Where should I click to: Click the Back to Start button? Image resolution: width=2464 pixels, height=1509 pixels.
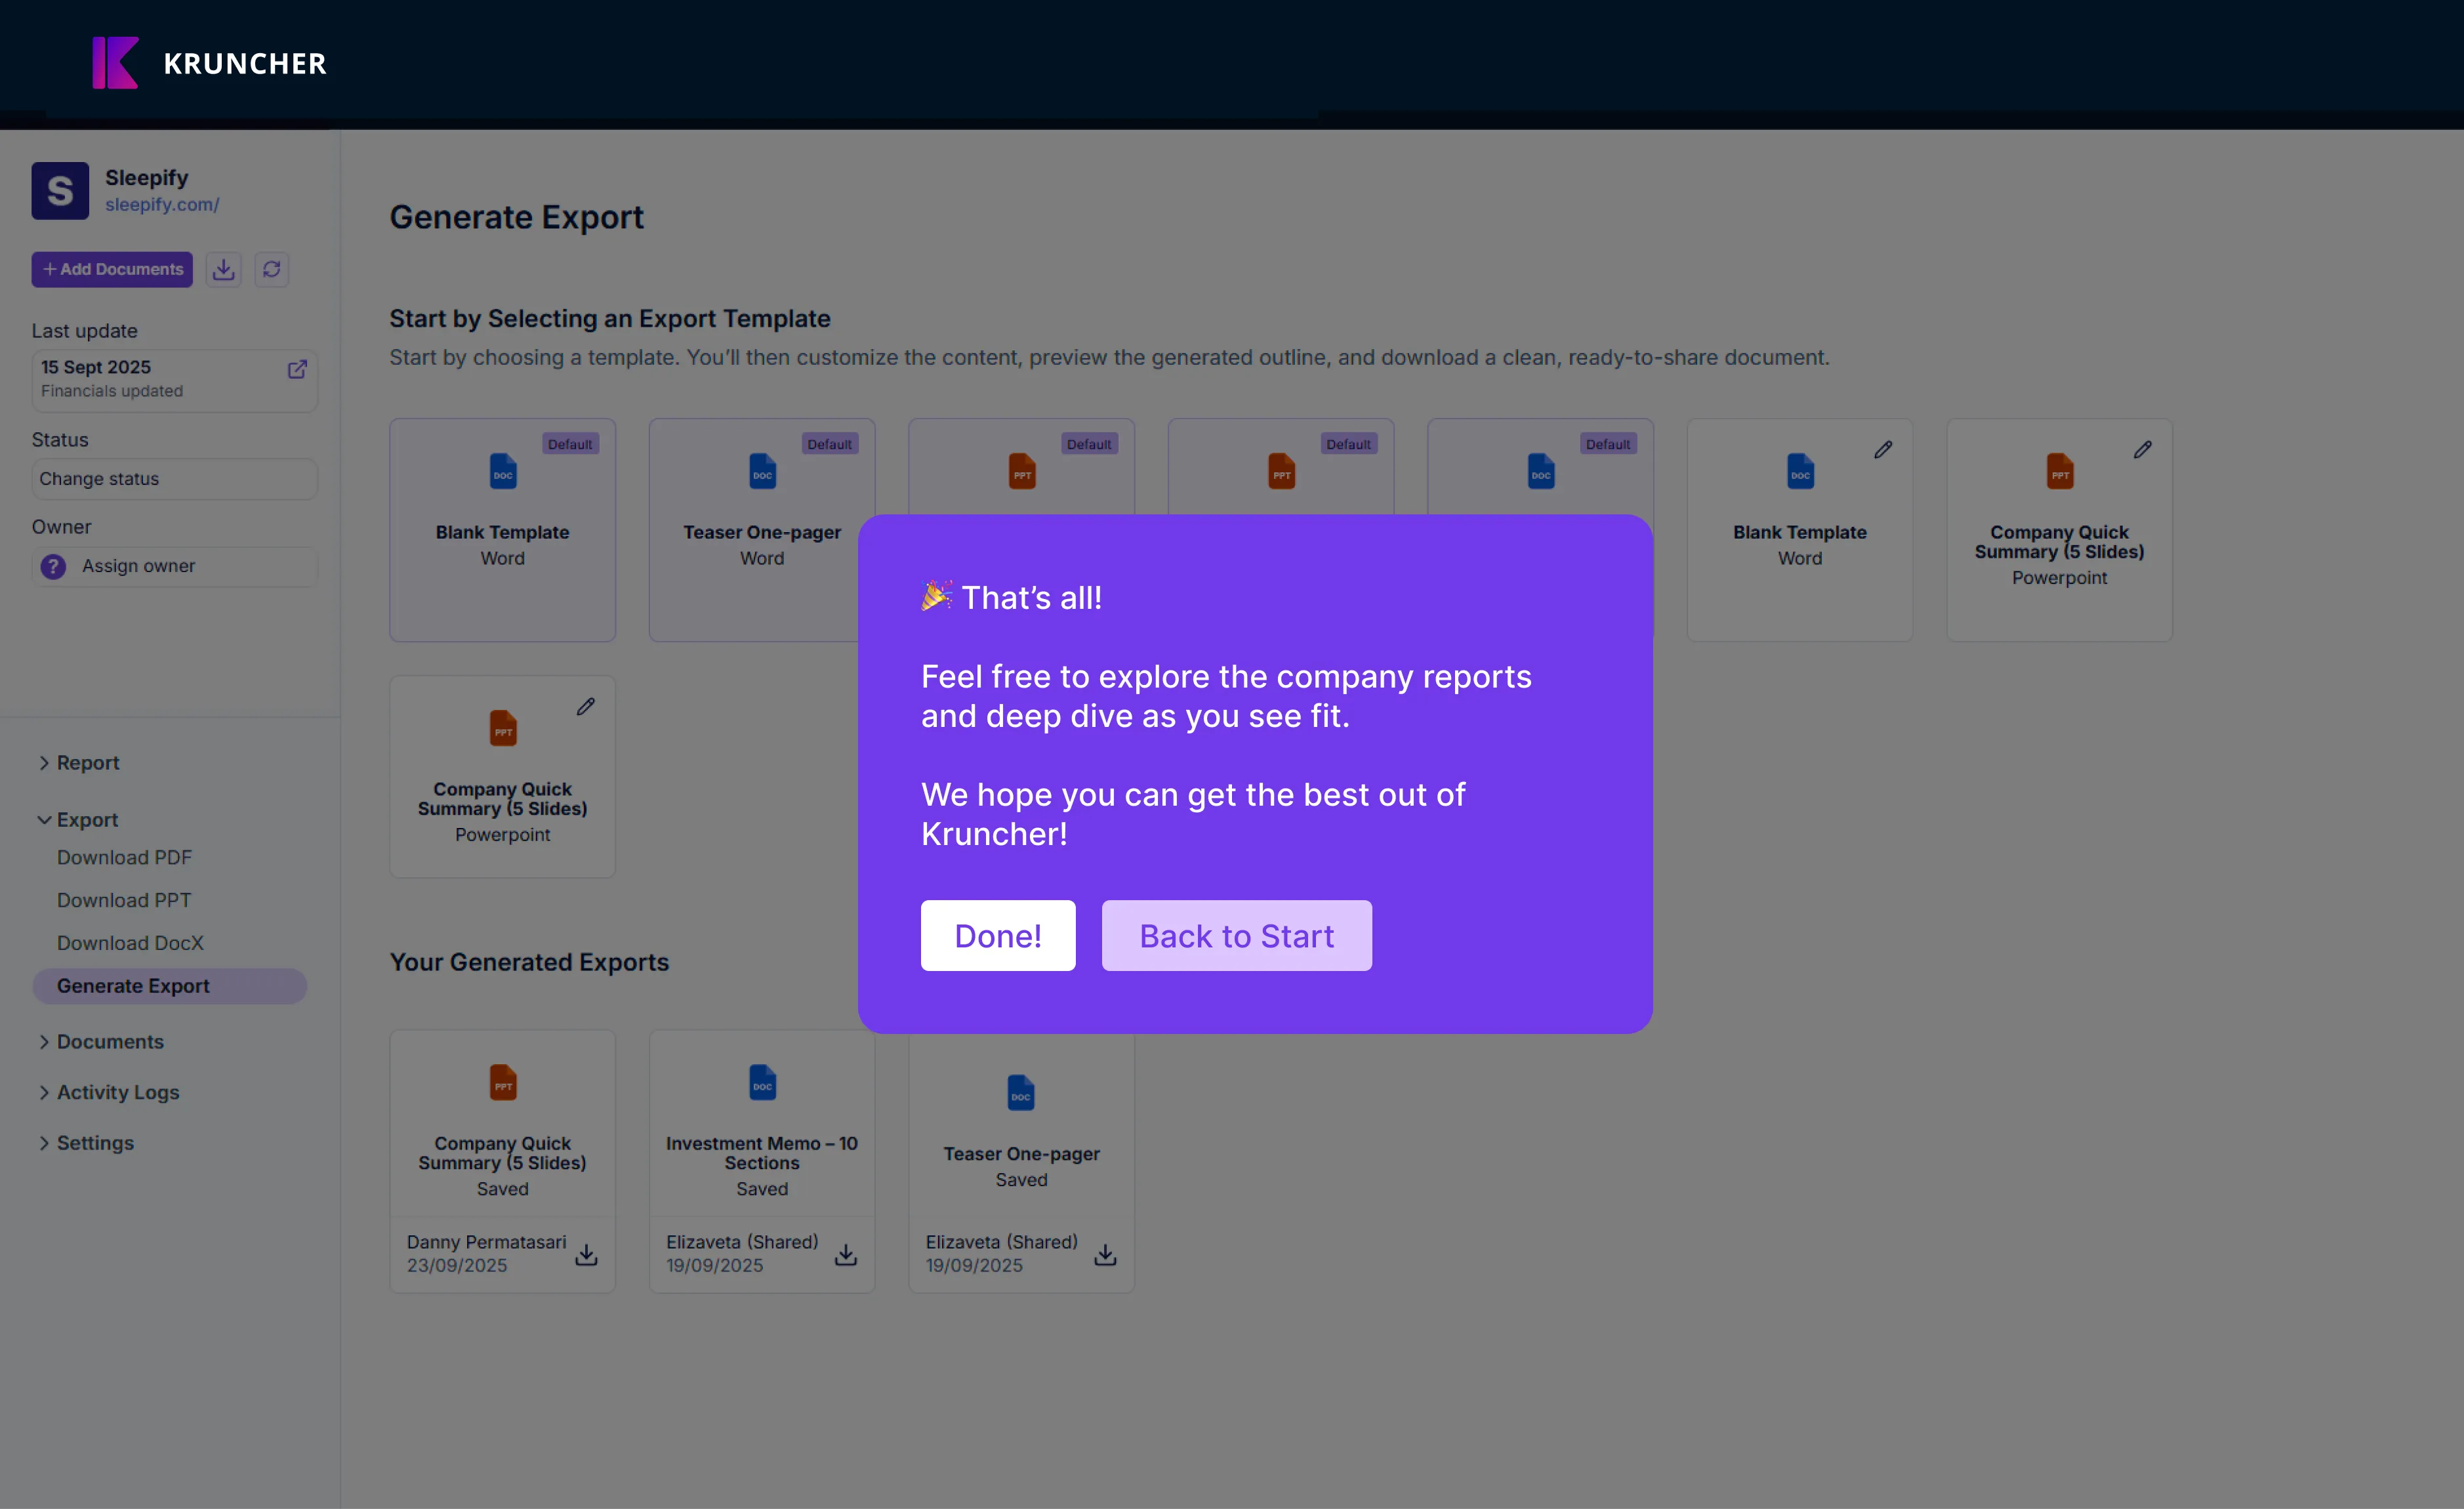pos(1236,936)
